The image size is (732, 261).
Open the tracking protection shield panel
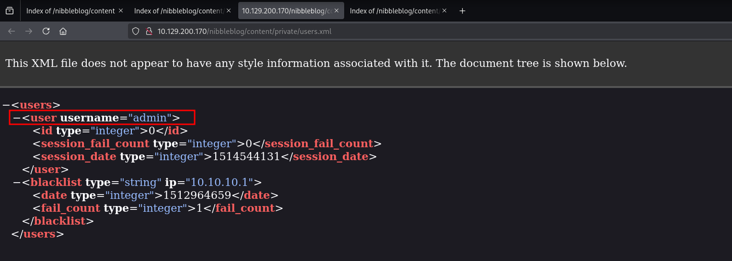136,32
